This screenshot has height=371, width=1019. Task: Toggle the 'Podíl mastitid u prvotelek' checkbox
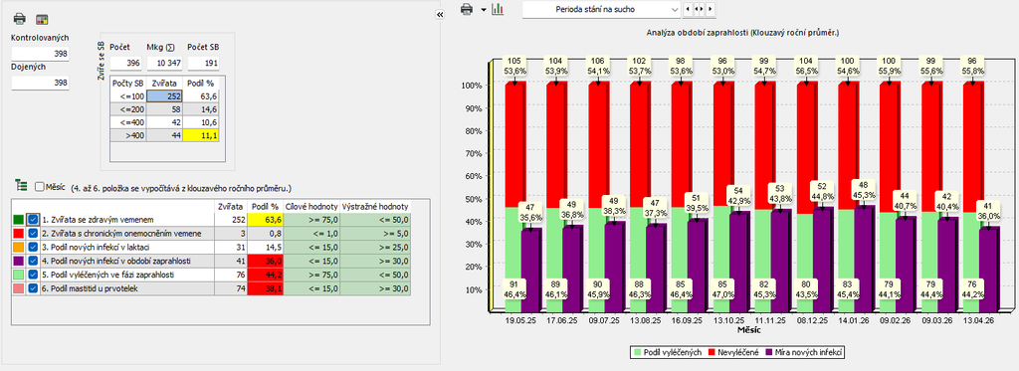(x=33, y=288)
